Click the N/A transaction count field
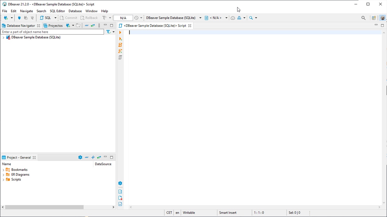This screenshot has height=217, width=387. pos(123,18)
